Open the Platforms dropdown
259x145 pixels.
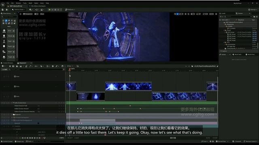coord(70,10)
